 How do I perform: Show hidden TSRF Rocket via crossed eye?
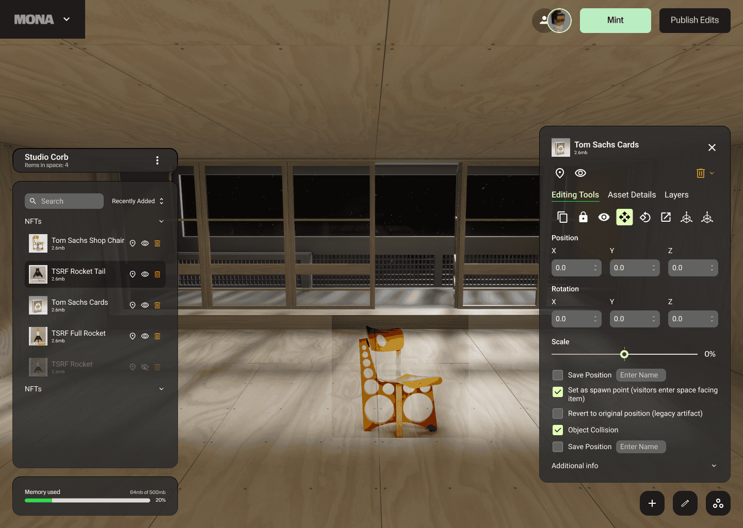click(x=145, y=367)
